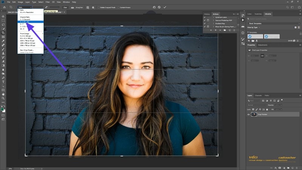302x170 pixels.
Task: Click the Home icon in options bar
Action: (4, 7)
